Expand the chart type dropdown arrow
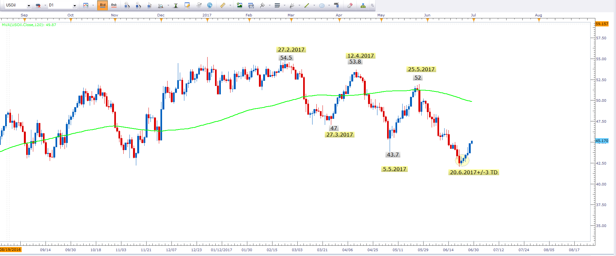616x256 pixels. click(93, 5)
